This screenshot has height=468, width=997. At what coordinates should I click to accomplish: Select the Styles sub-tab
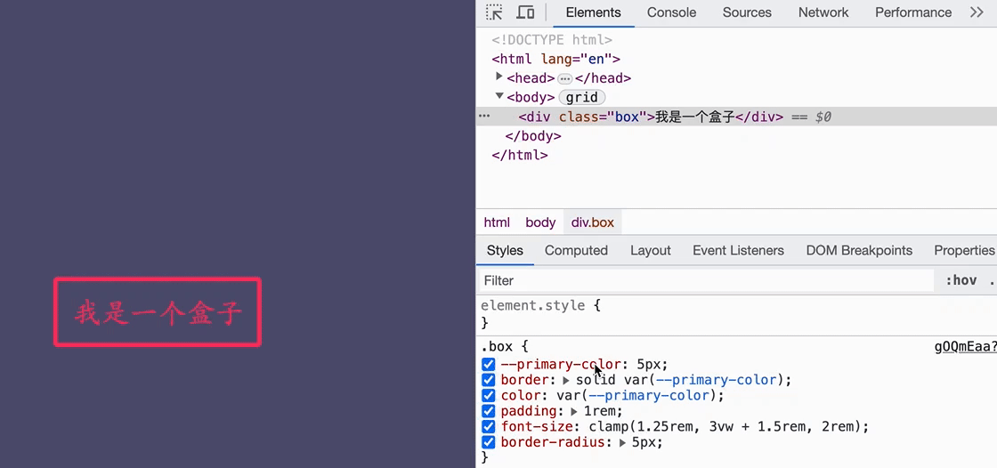(x=505, y=251)
